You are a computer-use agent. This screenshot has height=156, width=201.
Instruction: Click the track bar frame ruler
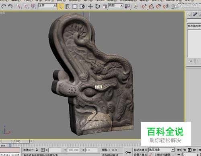click(x=75, y=146)
